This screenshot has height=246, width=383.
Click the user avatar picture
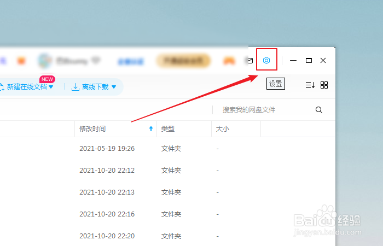45,61
